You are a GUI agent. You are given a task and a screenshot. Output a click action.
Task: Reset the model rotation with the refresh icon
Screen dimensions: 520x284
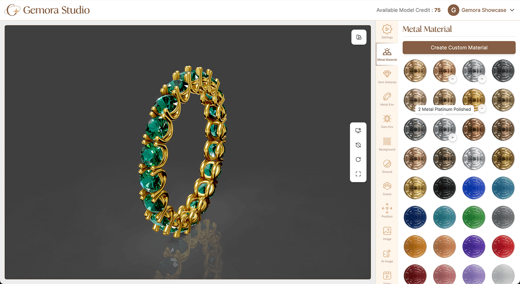coord(358,159)
